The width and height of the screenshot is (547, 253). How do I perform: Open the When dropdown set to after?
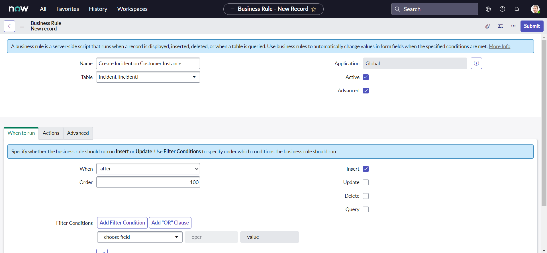pyautogui.click(x=148, y=169)
